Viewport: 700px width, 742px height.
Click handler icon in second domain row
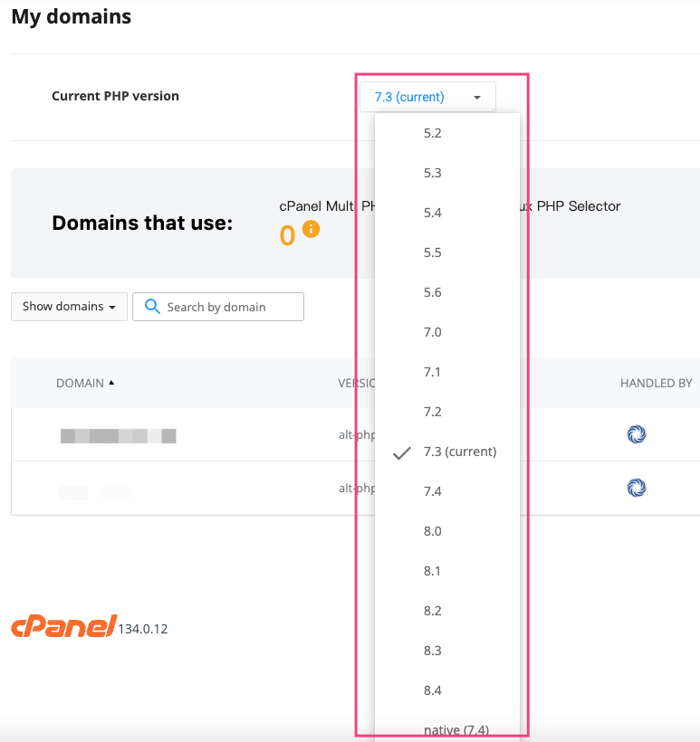[636, 489]
